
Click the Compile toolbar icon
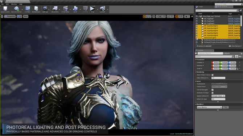85,9
